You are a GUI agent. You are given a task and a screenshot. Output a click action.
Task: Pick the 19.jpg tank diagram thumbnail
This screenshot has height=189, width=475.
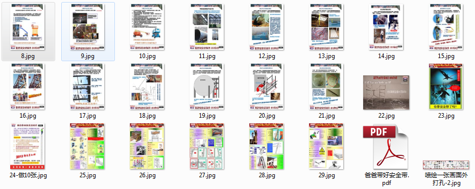pos(207,86)
